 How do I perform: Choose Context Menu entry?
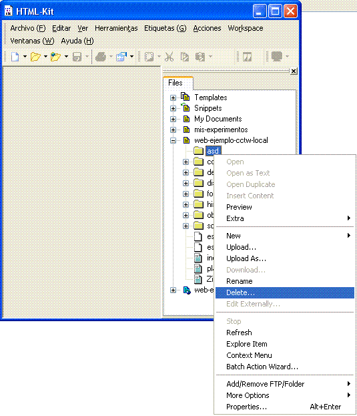pyautogui.click(x=285, y=355)
